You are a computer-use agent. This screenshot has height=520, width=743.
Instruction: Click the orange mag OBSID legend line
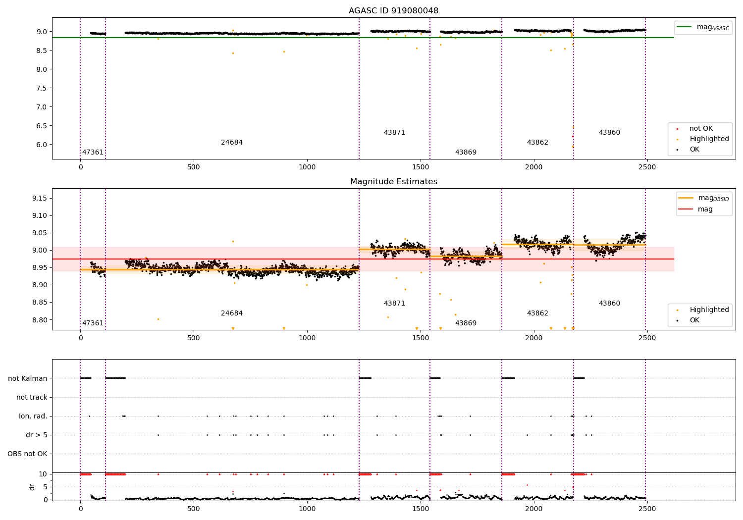(686, 198)
